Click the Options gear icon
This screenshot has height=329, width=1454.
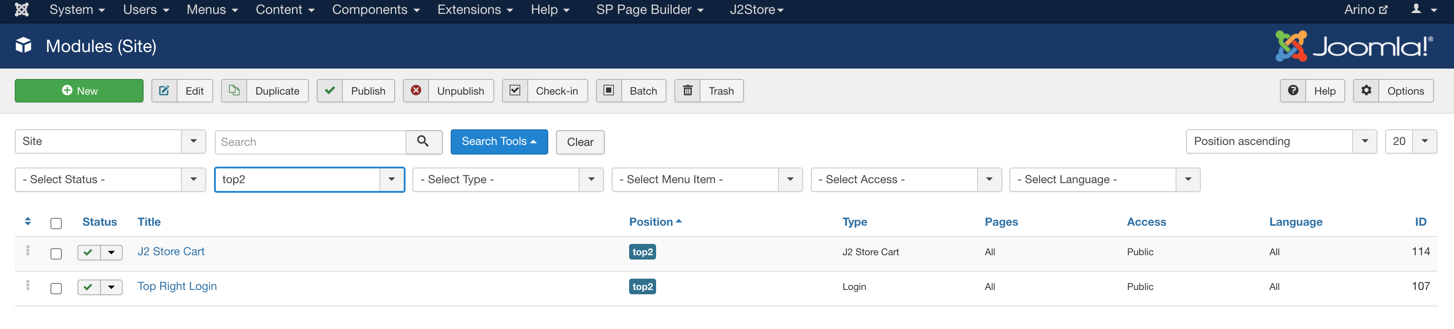tap(1366, 91)
